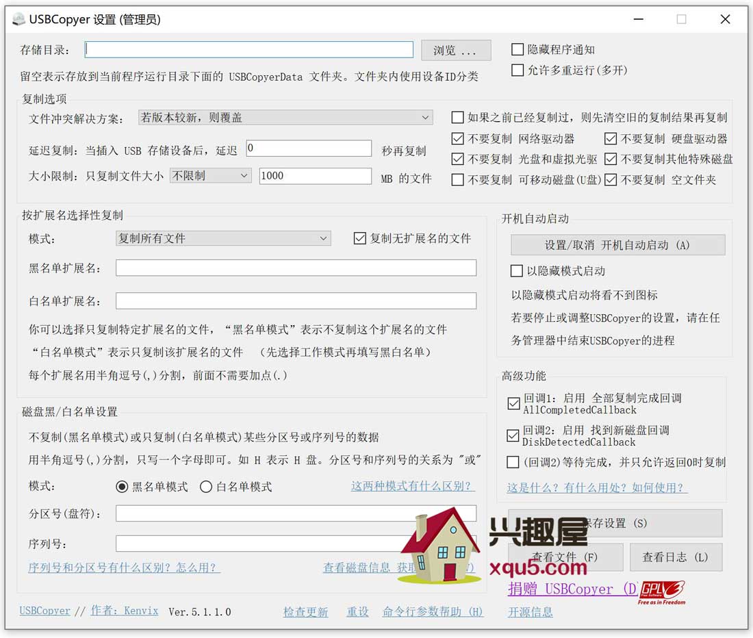Click 重设 link
The width and height of the screenshot is (753, 638).
[x=358, y=611]
